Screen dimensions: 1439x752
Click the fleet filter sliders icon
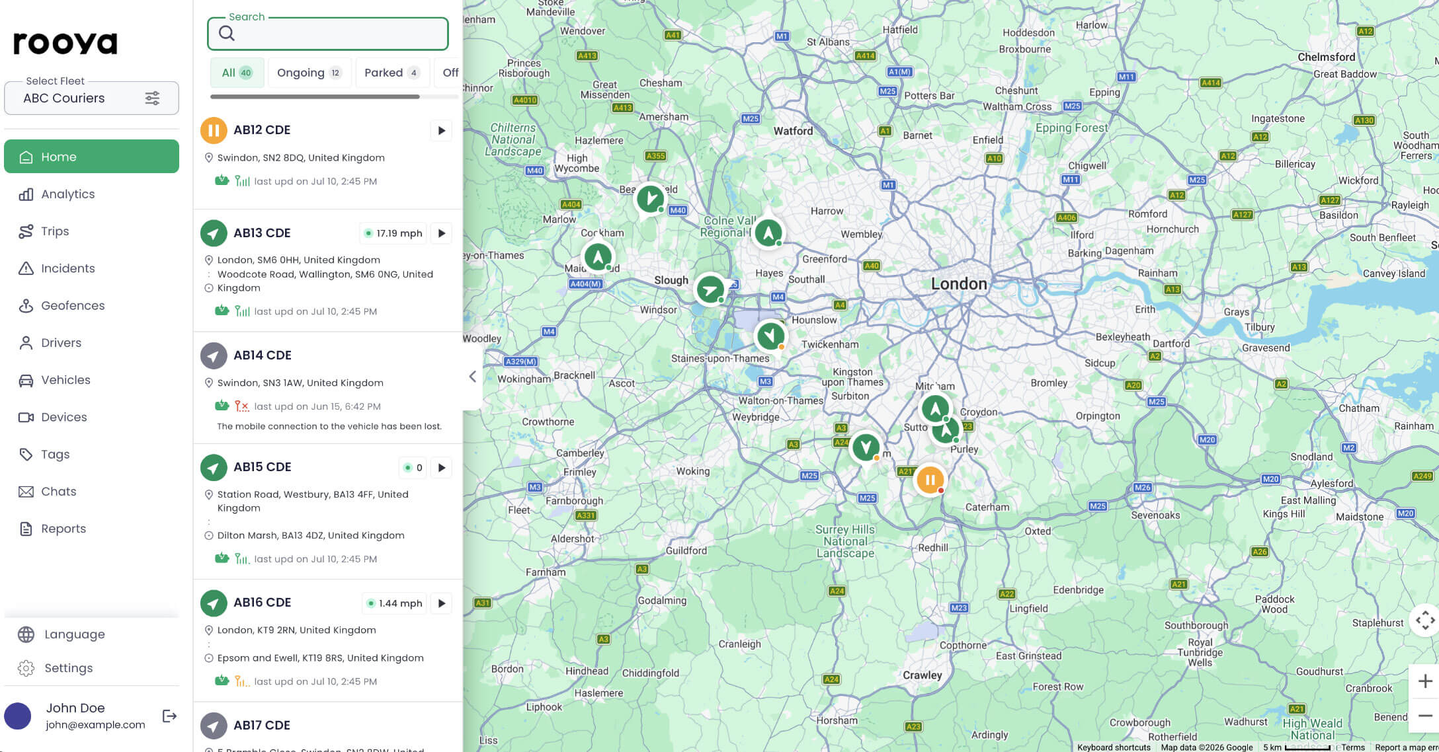coord(152,98)
